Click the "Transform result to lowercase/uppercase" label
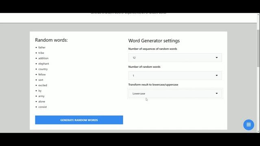 pyautogui.click(x=153, y=85)
